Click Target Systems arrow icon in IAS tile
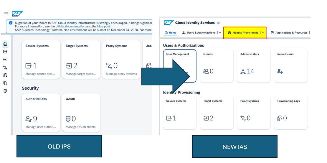This screenshot has height=163, width=327. [206, 118]
